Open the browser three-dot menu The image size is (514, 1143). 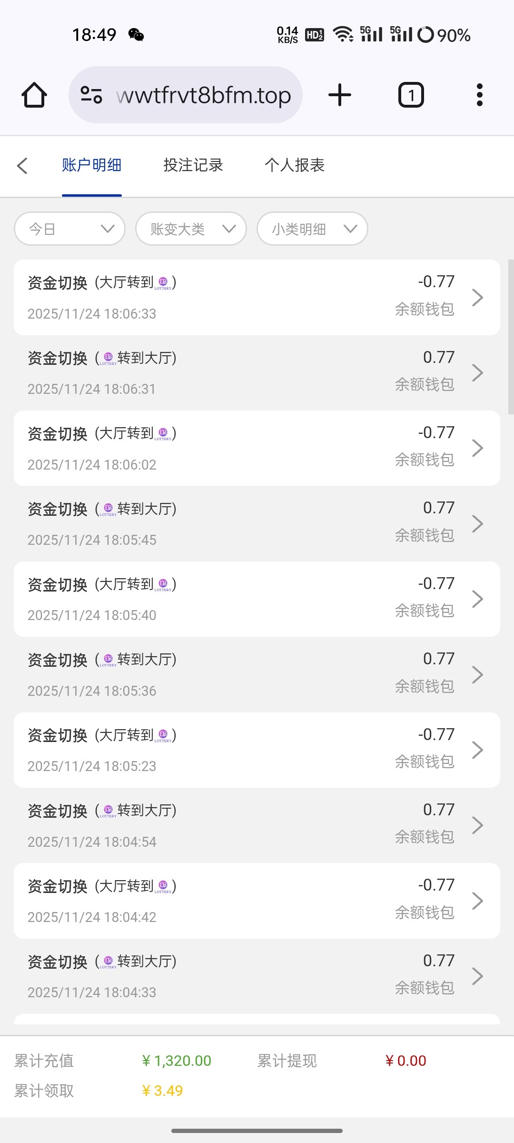click(x=479, y=95)
